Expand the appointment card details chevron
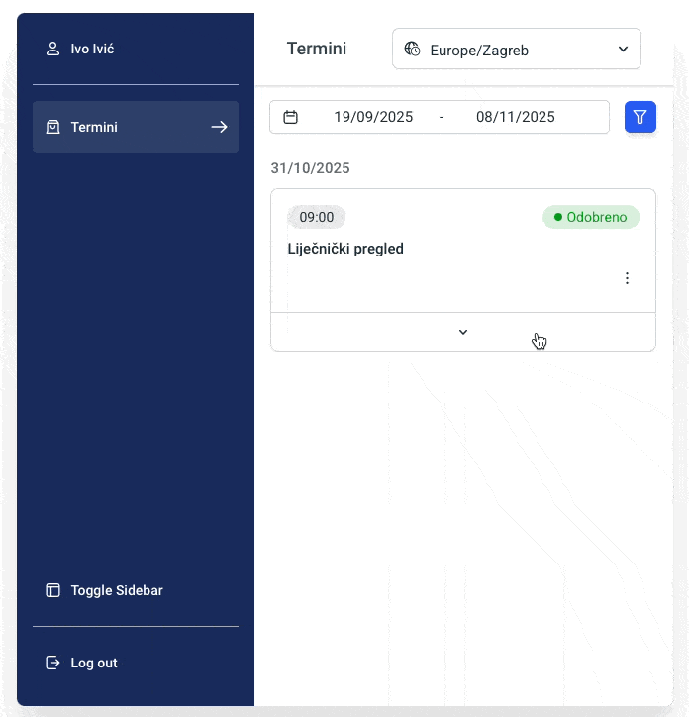The width and height of the screenshot is (689, 717). [x=462, y=332]
